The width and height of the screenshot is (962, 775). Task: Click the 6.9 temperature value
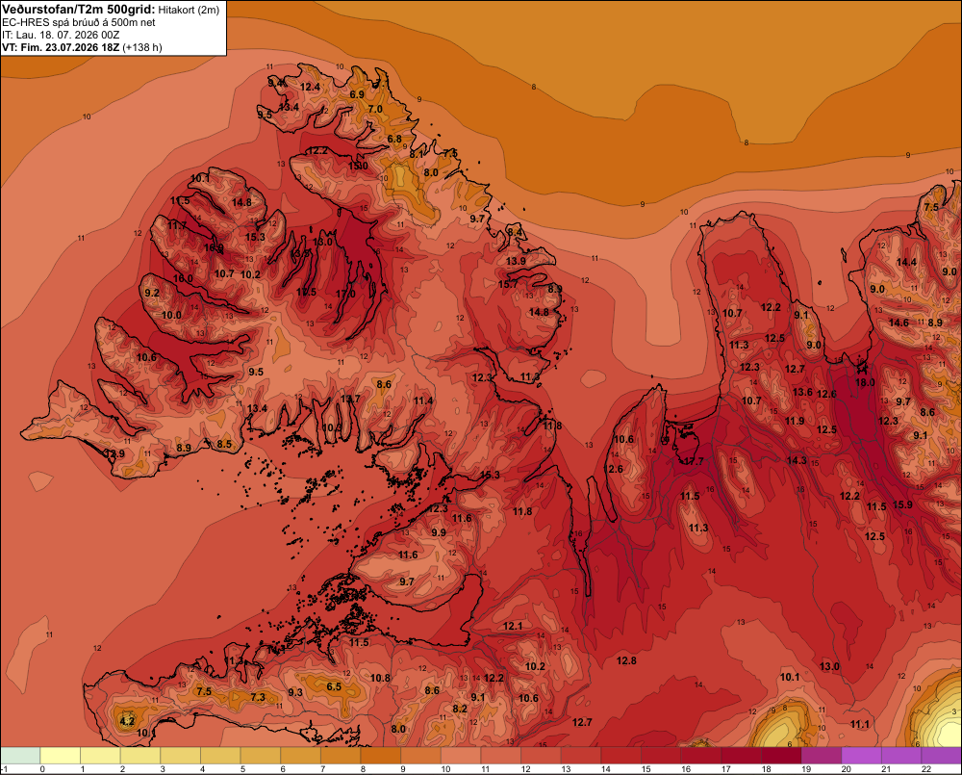click(x=357, y=94)
